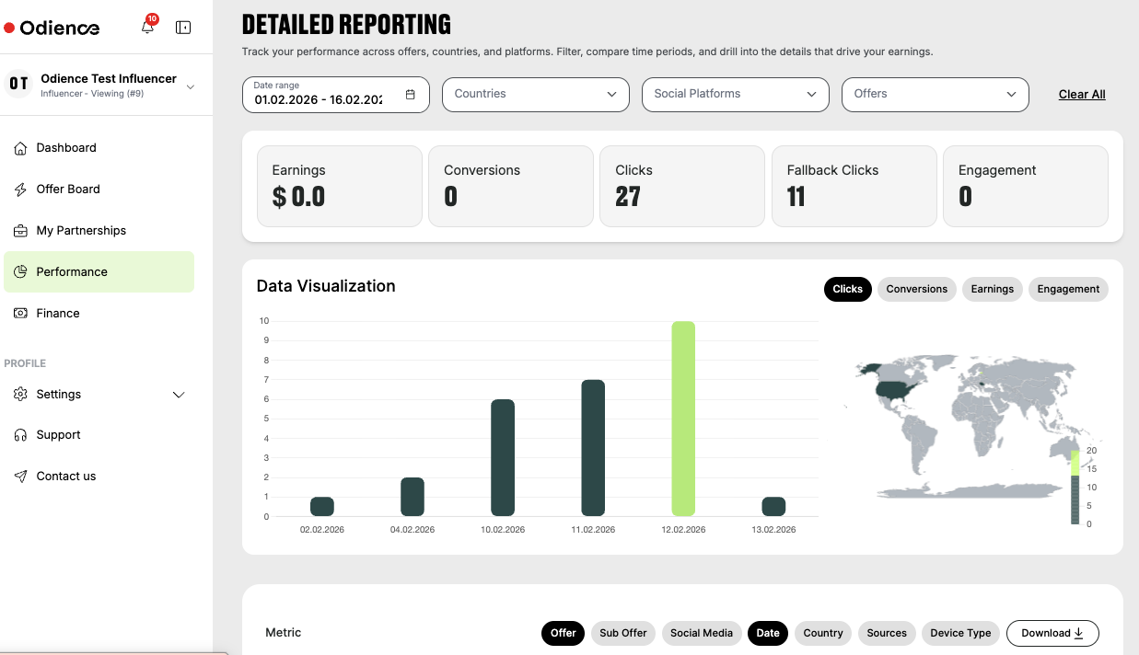Screen dimensions: 1139x655
Task: Collapse the sidebar using the panel icon
Action: click(183, 27)
